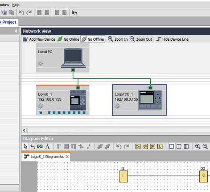
Task: Click align vertical icon in Diagram Editor
Action: coord(59,146)
